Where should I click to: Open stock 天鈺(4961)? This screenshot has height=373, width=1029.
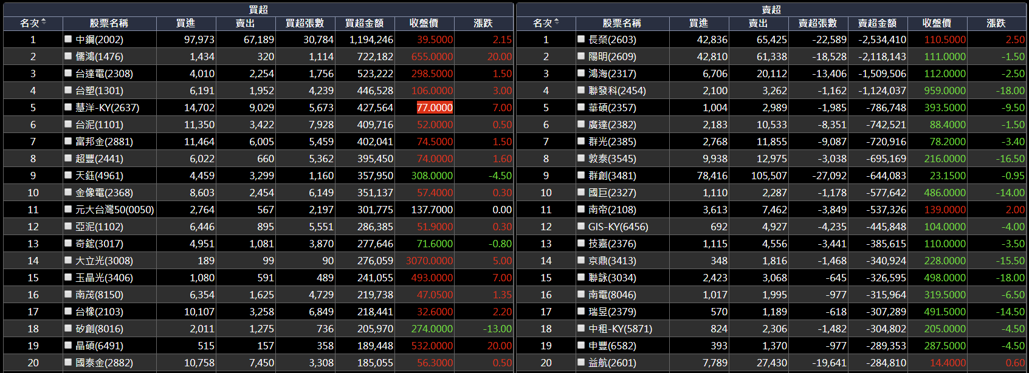click(99, 176)
